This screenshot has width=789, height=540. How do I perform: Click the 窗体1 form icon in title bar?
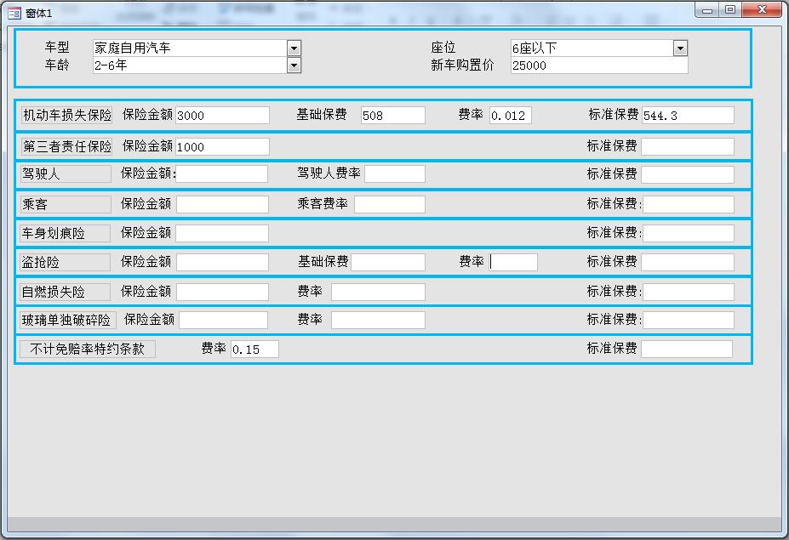pos(14,13)
